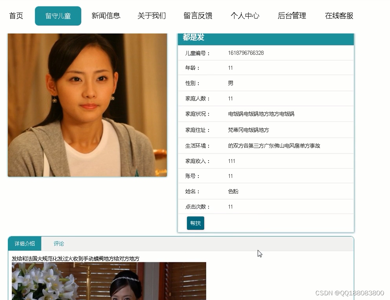Click the 家庭住址 value 梵蒂冈电饭锅地方
The image size is (390, 300).
(x=249, y=130)
